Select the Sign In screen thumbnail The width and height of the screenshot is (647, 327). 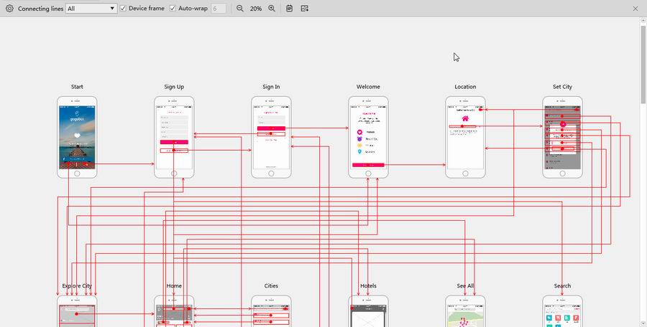271,137
